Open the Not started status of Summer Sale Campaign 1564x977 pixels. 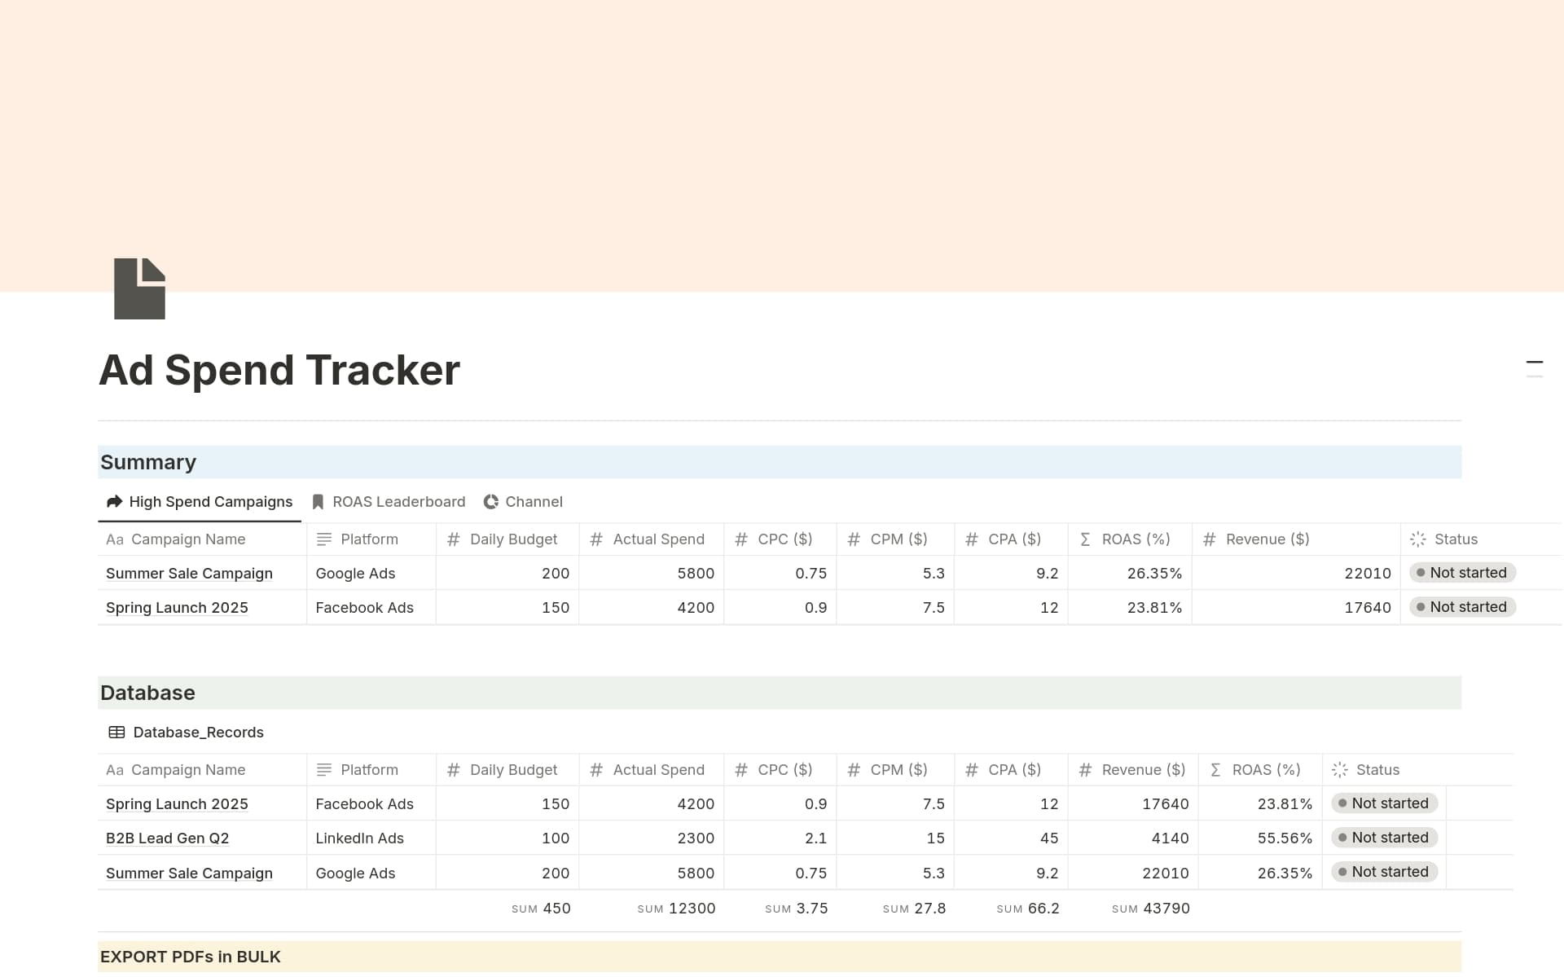(1462, 572)
